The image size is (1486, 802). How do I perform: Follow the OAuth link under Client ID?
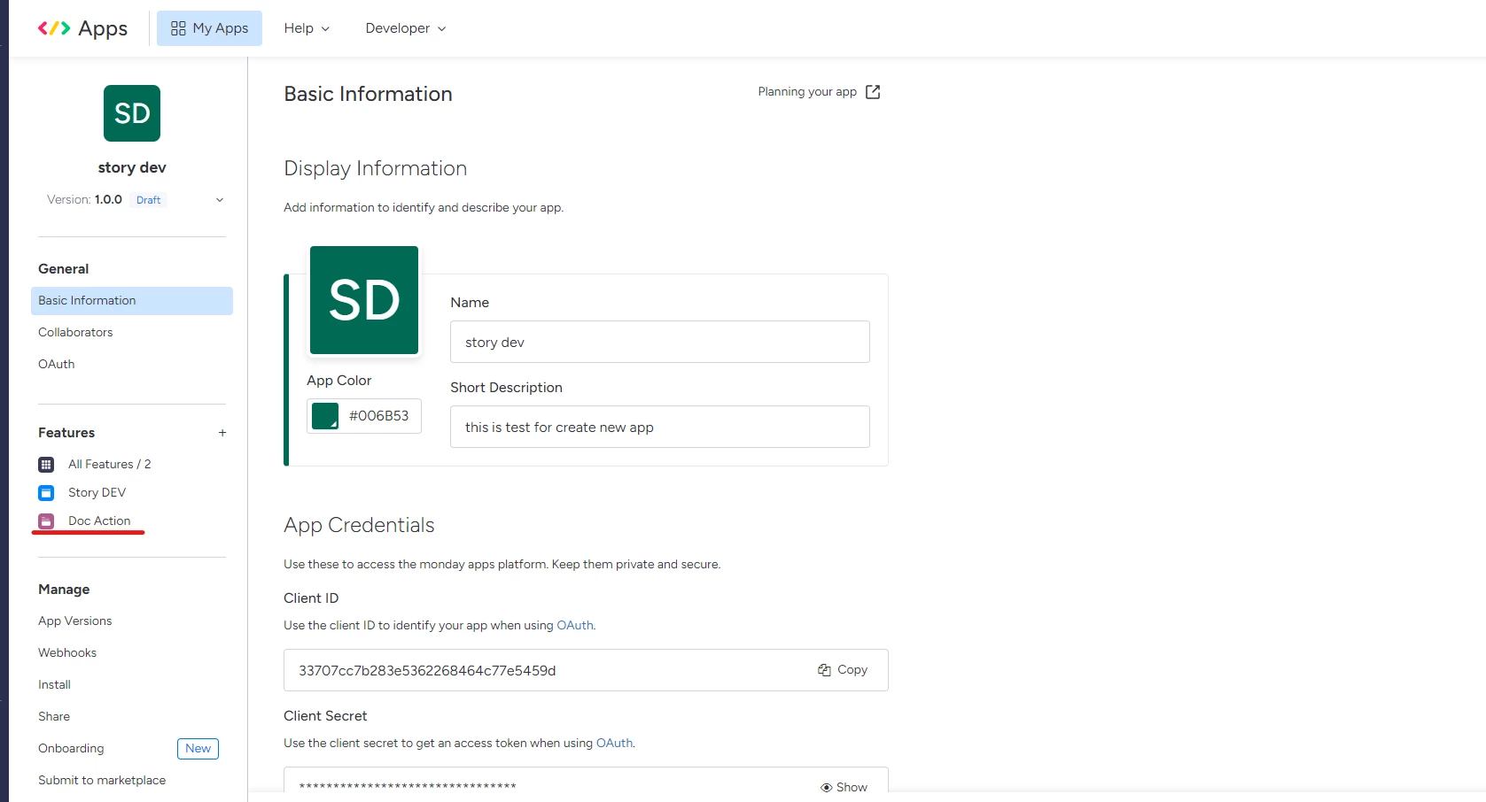[x=575, y=626]
